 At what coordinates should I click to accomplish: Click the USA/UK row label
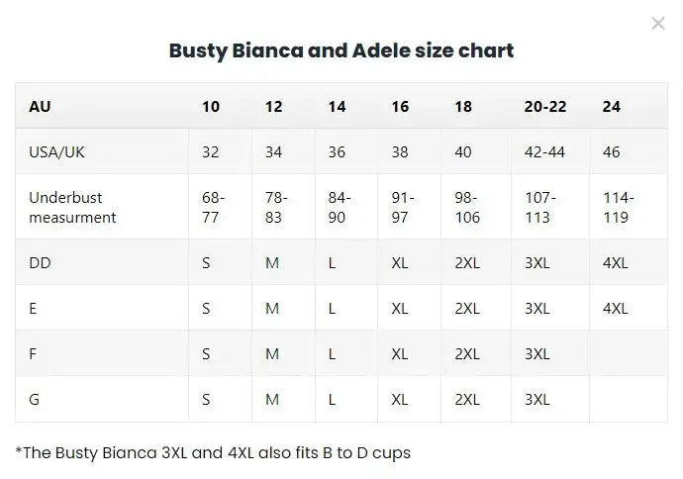coord(57,152)
